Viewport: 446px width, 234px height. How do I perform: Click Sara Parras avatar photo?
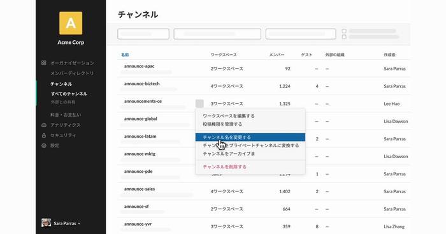[x=46, y=223]
